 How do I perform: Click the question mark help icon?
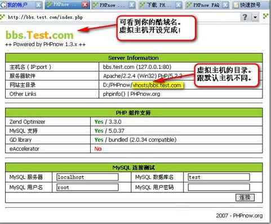(x=245, y=17)
